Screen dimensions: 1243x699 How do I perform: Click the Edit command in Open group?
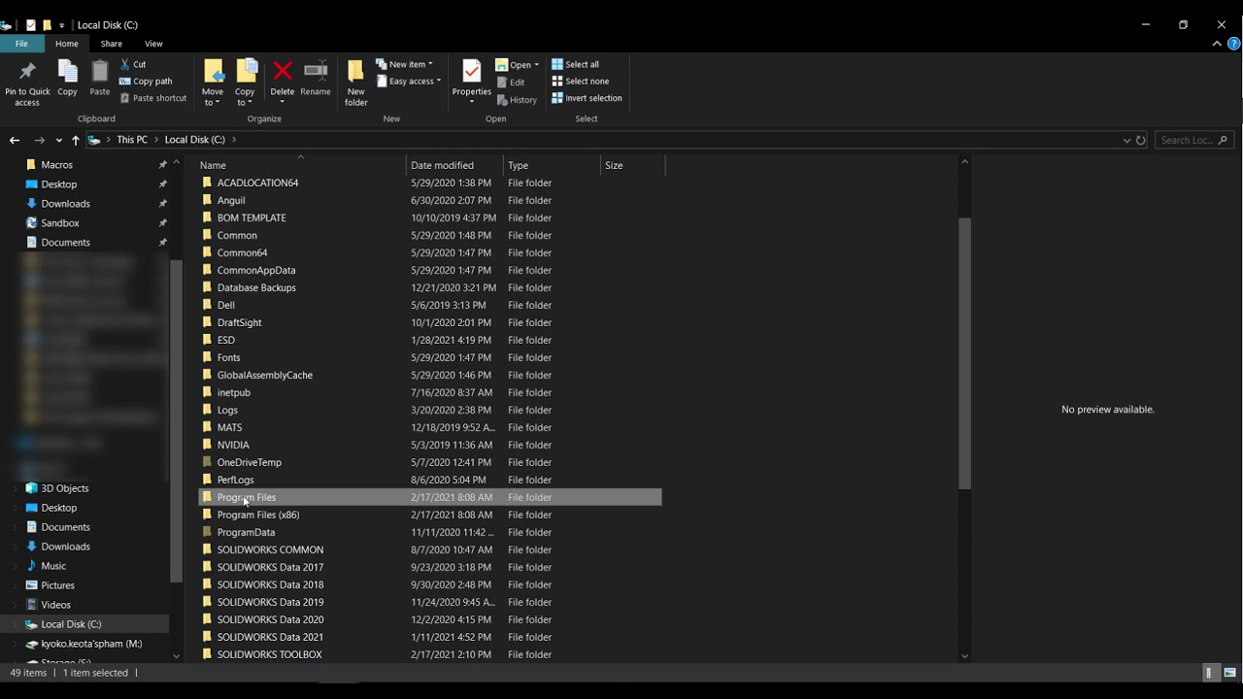pyautogui.click(x=511, y=83)
